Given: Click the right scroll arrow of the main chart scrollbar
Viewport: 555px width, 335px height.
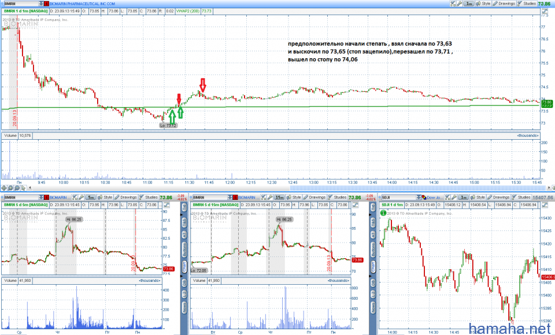Looking at the screenshot, I should 549,188.
